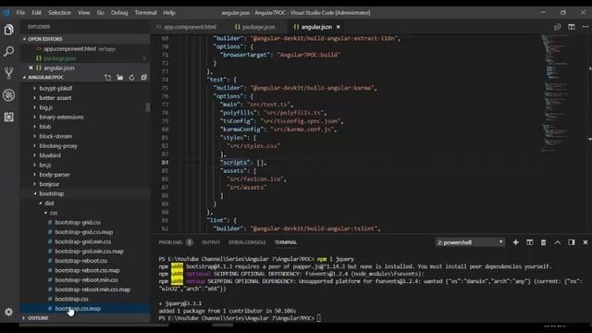Expand the binary-extensions folder

(61, 117)
